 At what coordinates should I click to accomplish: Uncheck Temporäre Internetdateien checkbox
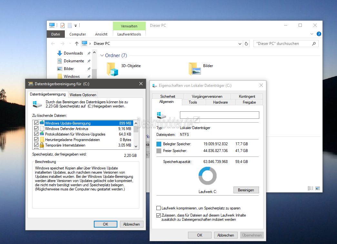click(x=36, y=145)
